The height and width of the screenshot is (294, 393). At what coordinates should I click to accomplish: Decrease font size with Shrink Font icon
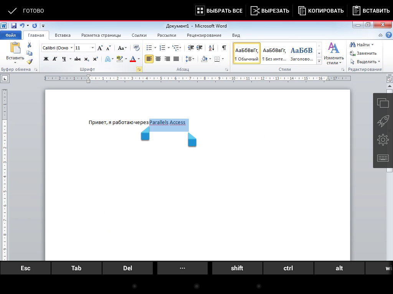point(109,48)
